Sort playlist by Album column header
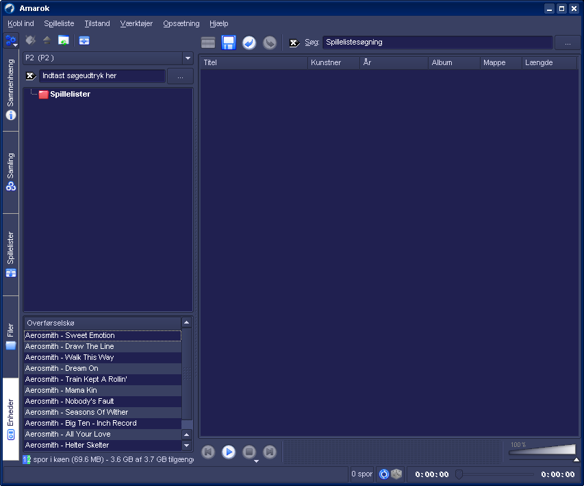The height and width of the screenshot is (486, 584). pos(454,62)
